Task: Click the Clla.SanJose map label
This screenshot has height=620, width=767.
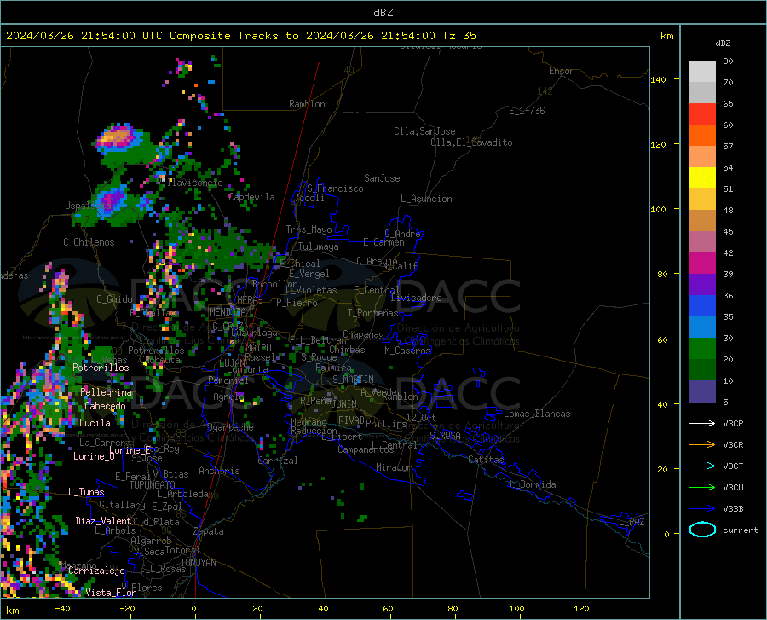Action: click(424, 131)
